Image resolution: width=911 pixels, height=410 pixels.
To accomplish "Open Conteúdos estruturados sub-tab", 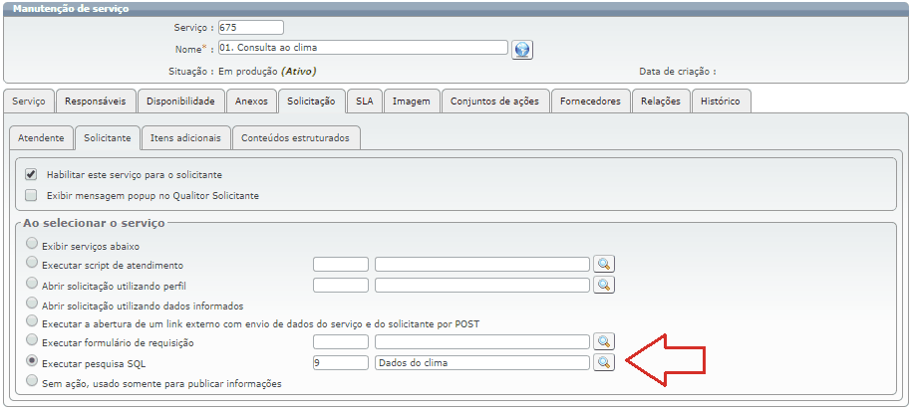I will click(295, 137).
